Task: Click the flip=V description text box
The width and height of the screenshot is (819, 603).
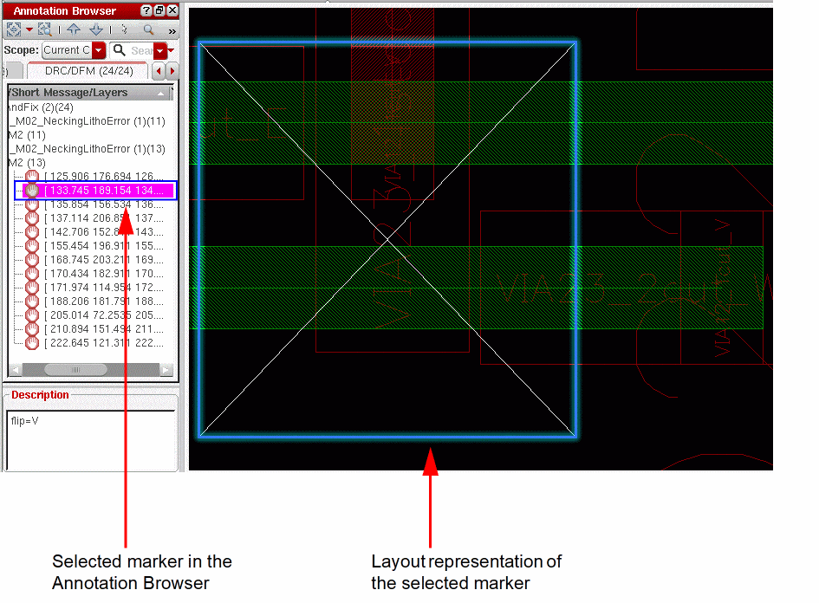Action: (90, 439)
